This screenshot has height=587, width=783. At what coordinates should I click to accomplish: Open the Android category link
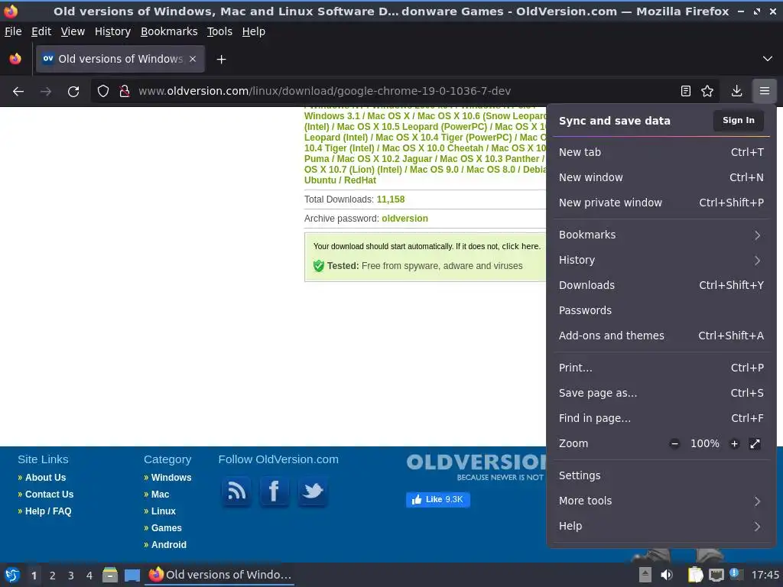169,545
